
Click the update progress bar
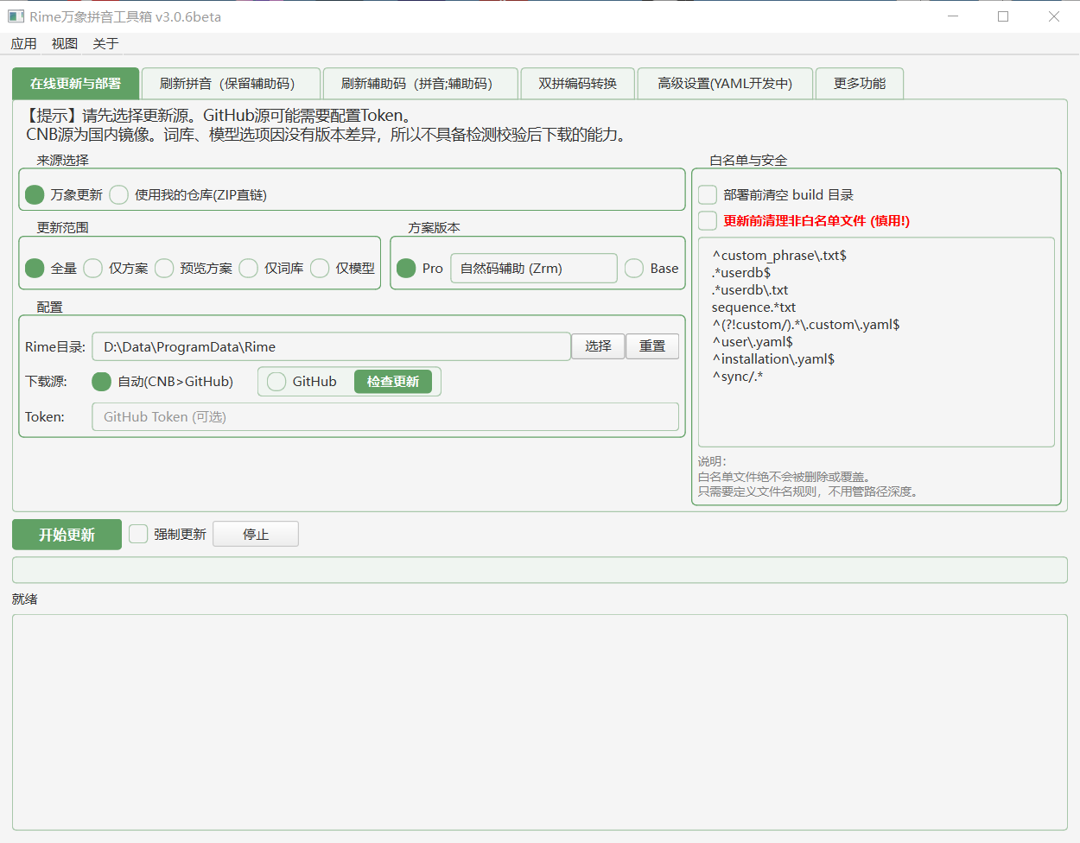[x=540, y=570]
